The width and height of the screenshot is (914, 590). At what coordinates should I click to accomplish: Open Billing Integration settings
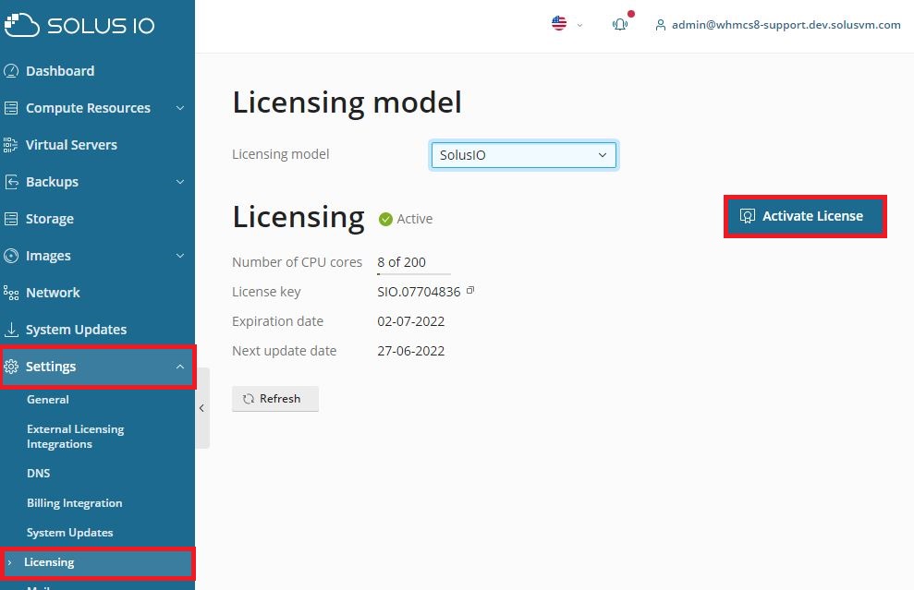click(x=74, y=503)
